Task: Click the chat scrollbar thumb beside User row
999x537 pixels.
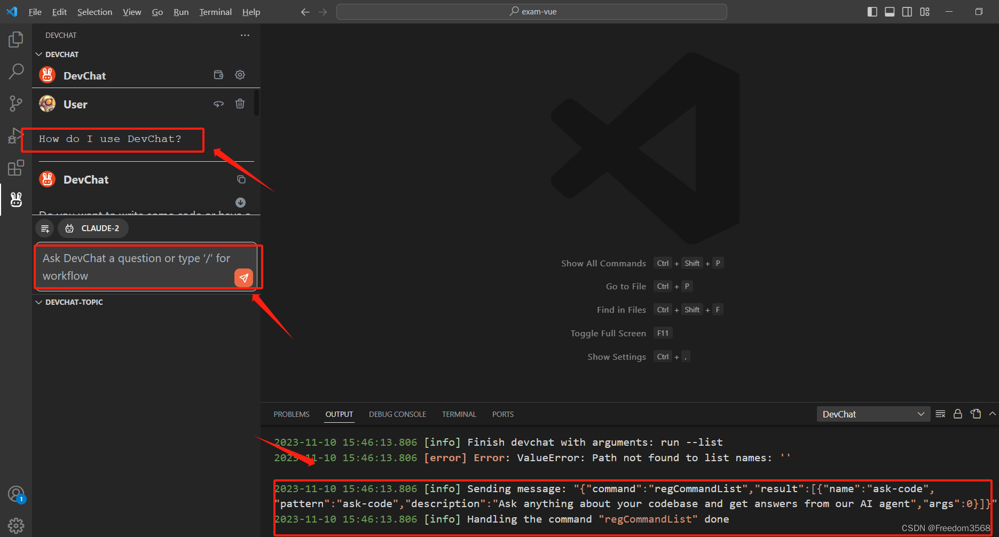Action: [256, 103]
